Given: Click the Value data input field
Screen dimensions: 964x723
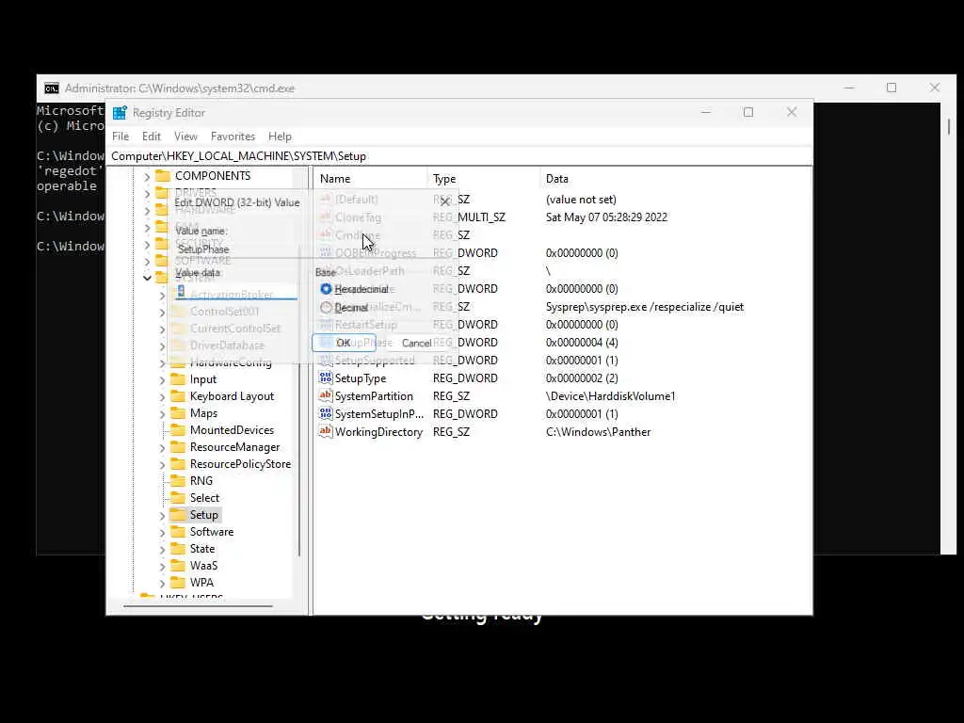Looking at the screenshot, I should [236, 292].
